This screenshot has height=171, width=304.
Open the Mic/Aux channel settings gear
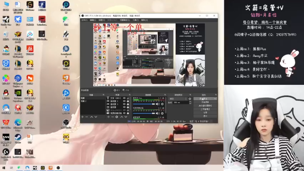coord(162,104)
